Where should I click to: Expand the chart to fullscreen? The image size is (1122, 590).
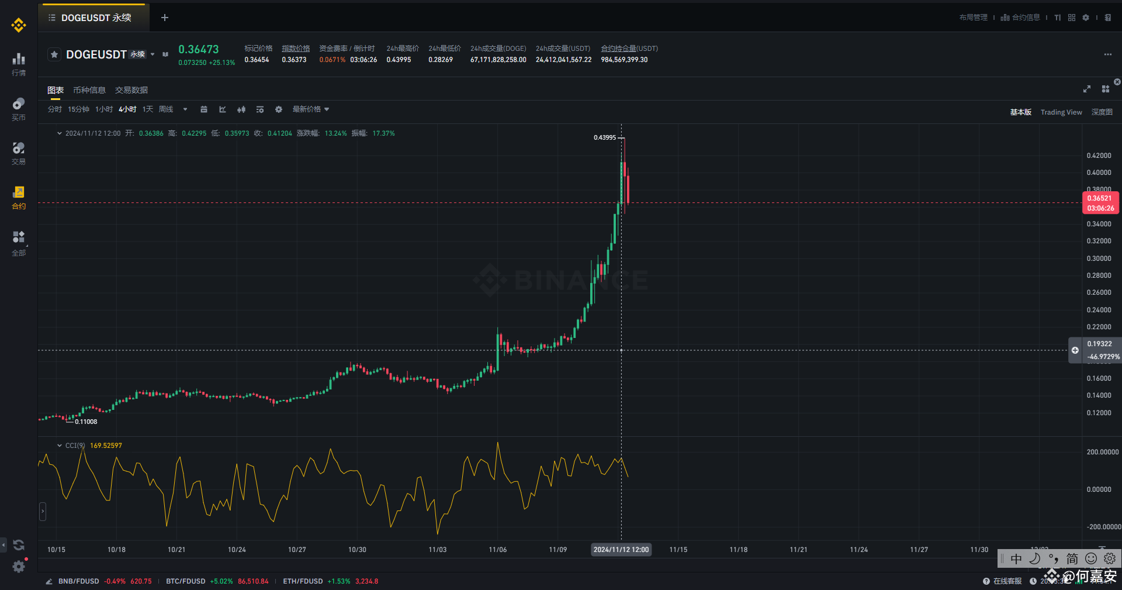point(1087,89)
